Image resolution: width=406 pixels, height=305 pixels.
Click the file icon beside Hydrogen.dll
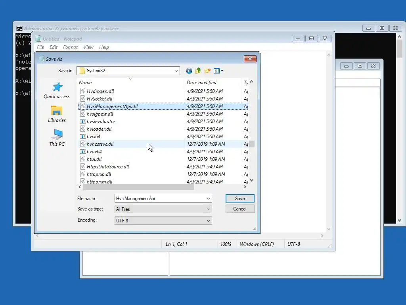pyautogui.click(x=83, y=91)
